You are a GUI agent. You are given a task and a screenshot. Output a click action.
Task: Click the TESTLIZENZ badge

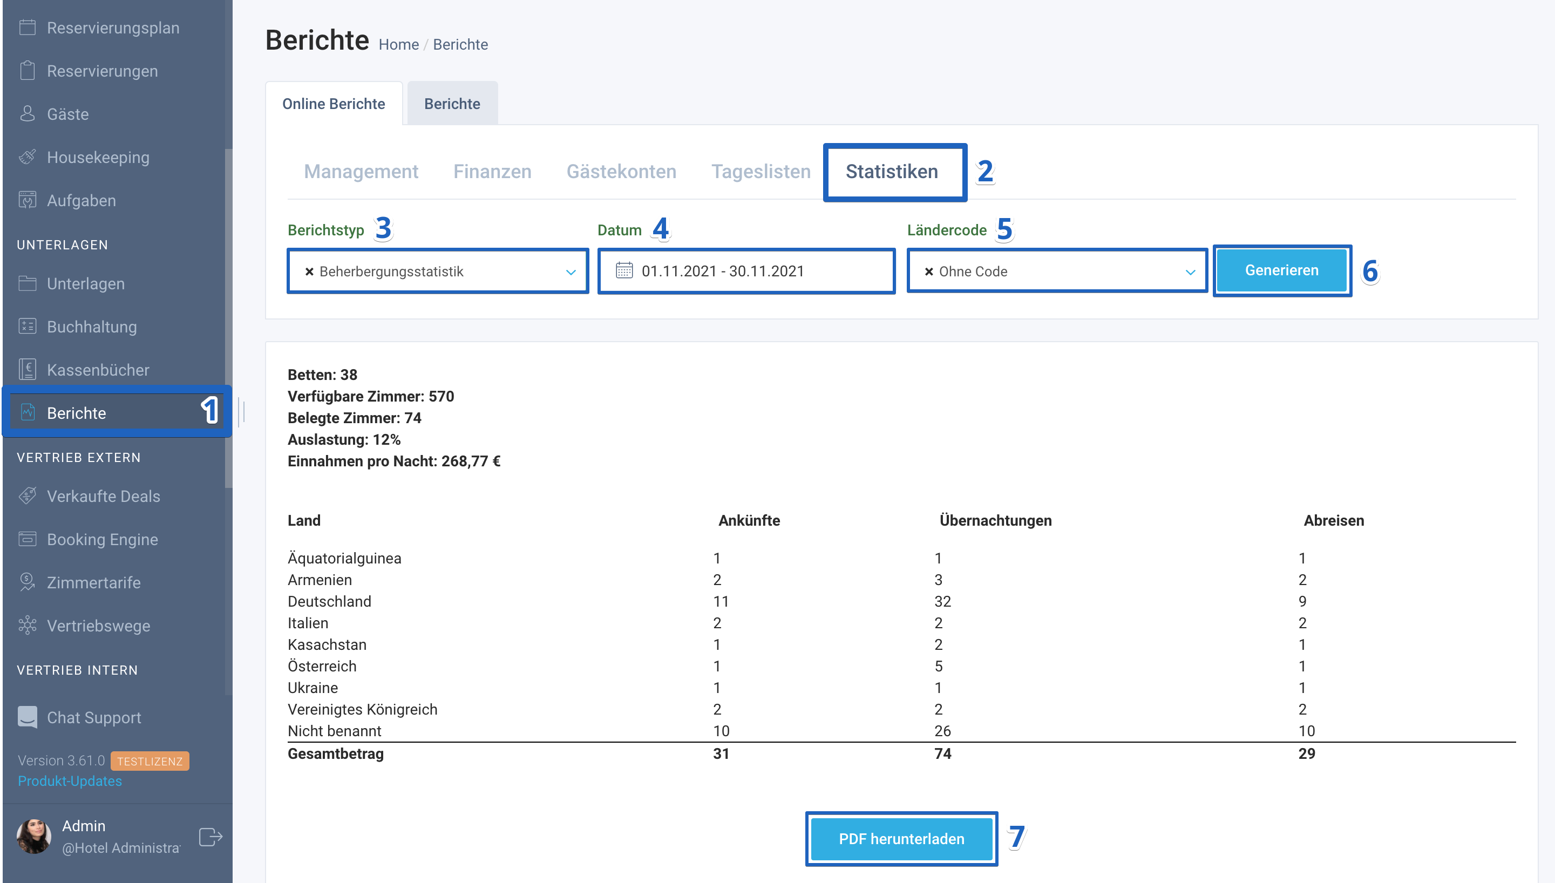pyautogui.click(x=150, y=761)
